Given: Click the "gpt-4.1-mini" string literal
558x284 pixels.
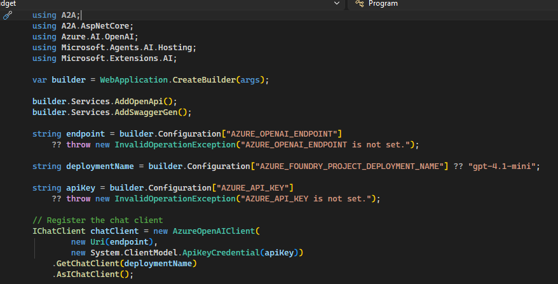Looking at the screenshot, I should (503, 166).
